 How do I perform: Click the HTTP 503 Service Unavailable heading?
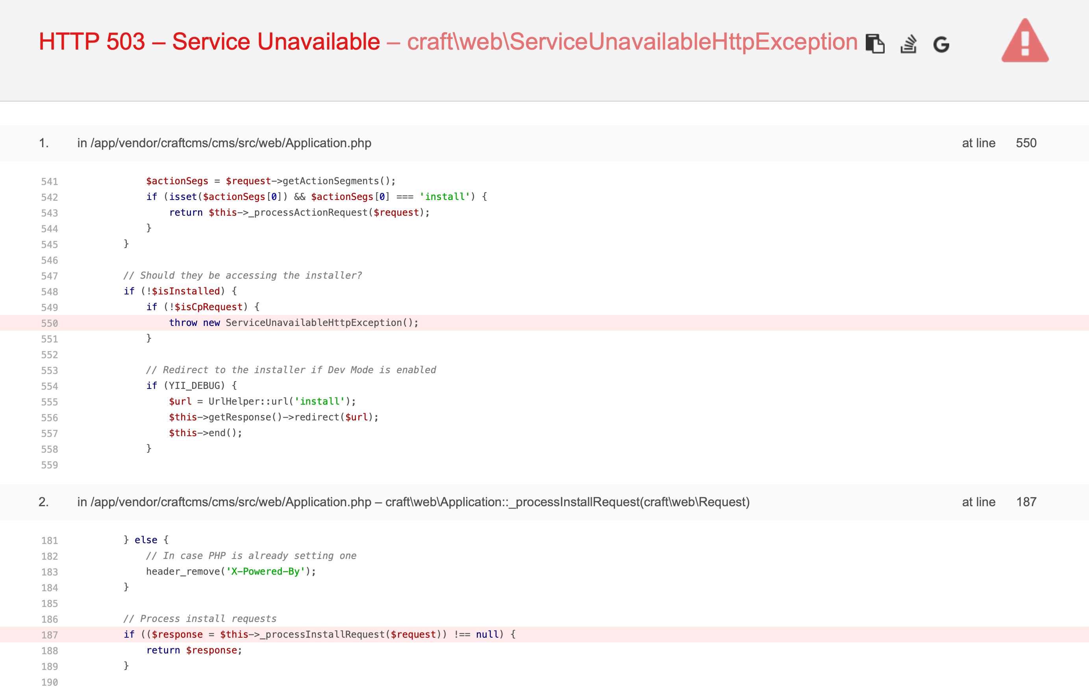coord(209,42)
